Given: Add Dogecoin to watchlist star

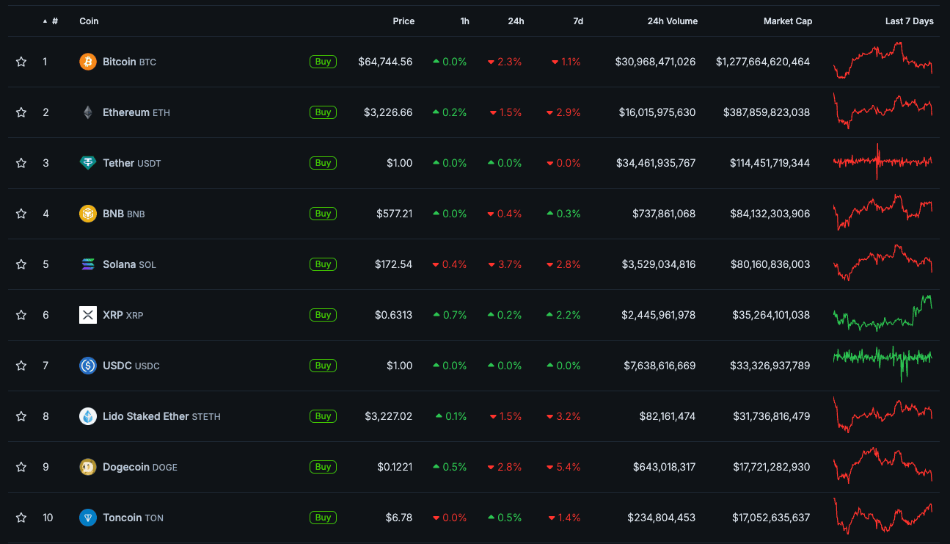Looking at the screenshot, I should [21, 467].
